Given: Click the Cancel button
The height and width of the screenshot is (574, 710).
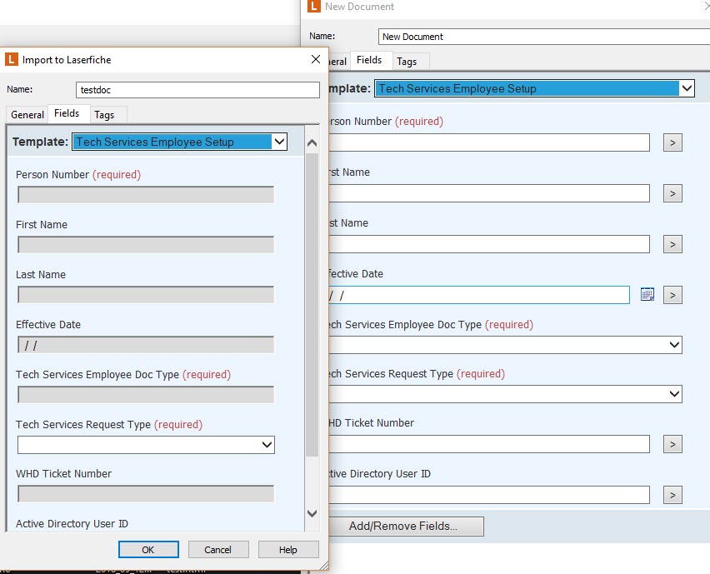Looking at the screenshot, I should 217,549.
